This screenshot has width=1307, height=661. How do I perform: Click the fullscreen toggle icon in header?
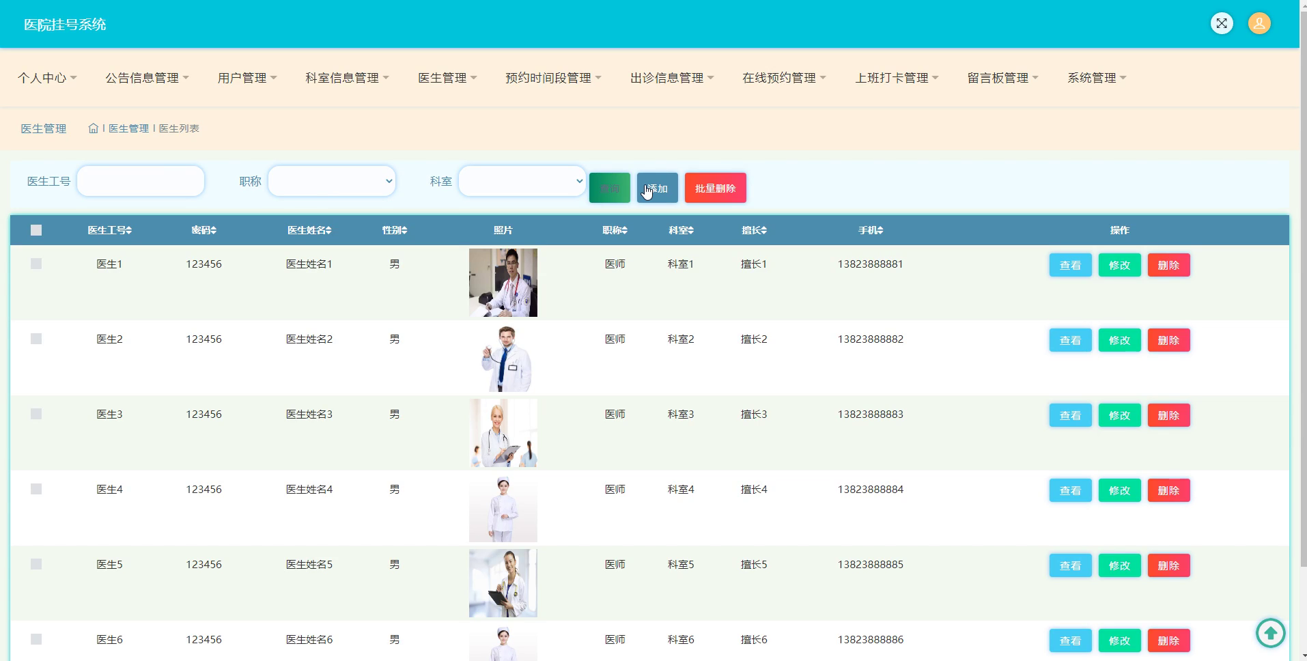(x=1222, y=24)
